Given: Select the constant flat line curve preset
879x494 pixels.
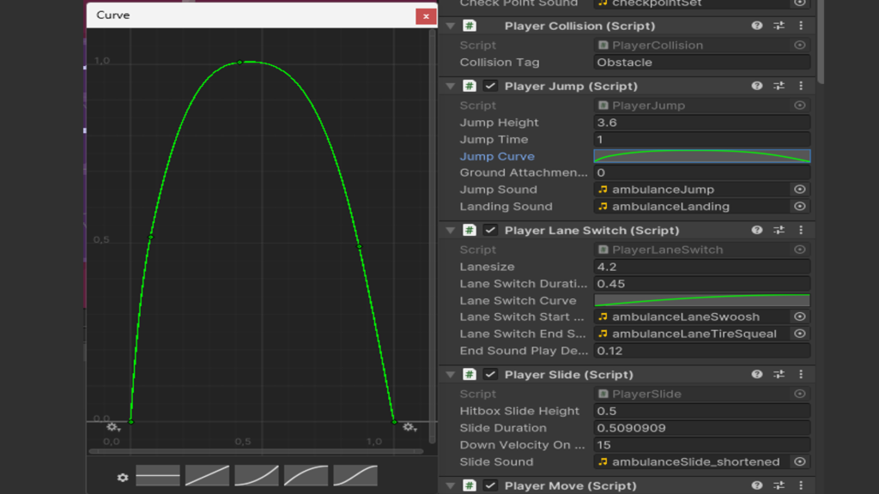Looking at the screenshot, I should (x=158, y=474).
